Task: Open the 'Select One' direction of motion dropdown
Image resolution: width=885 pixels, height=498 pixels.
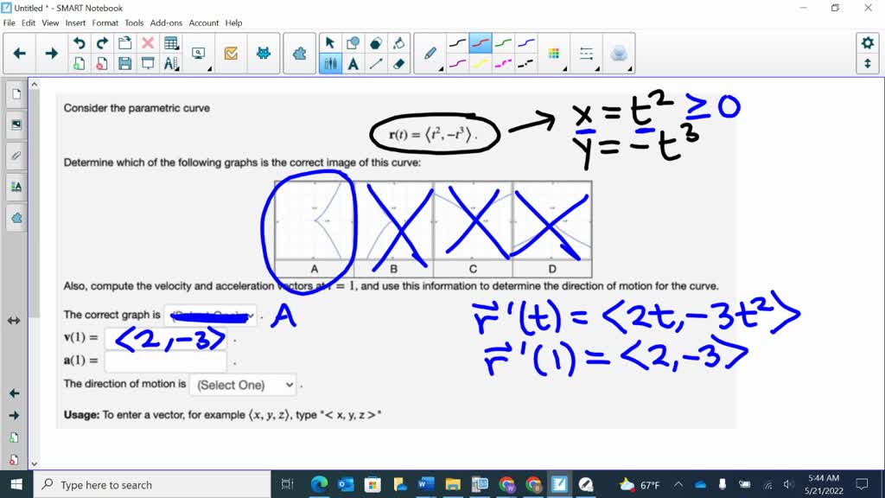Action: click(x=242, y=385)
